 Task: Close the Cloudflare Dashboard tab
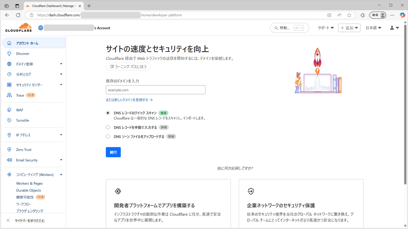pos(80,6)
